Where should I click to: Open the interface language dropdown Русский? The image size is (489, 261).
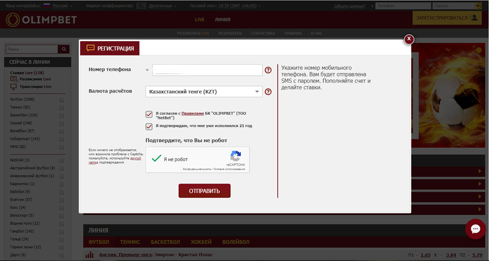[62, 6]
